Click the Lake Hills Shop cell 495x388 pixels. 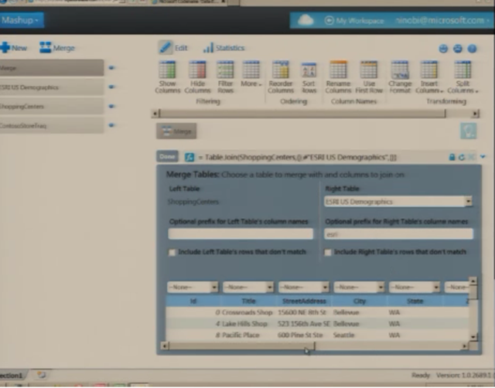coord(244,324)
